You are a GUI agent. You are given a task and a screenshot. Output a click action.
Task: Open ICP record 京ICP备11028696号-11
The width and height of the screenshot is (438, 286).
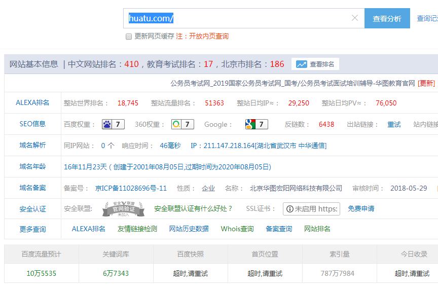point(131,188)
